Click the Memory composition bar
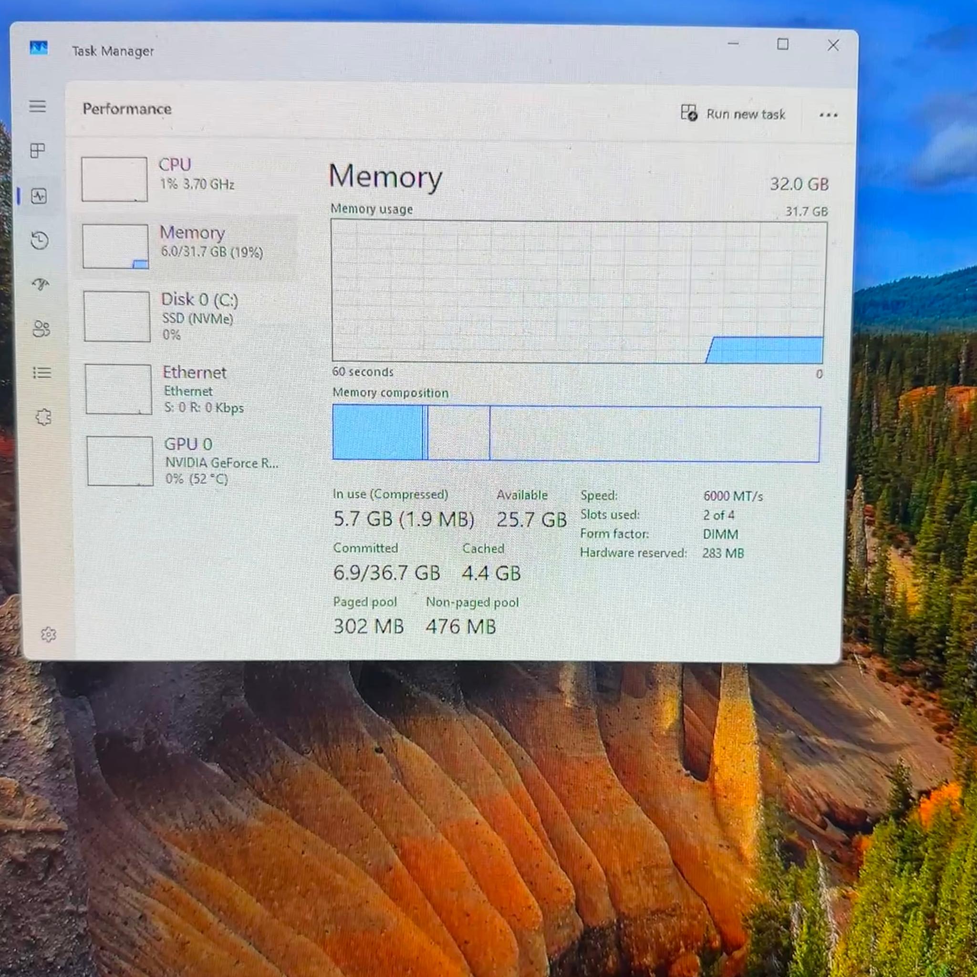Image resolution: width=977 pixels, height=977 pixels. point(576,433)
